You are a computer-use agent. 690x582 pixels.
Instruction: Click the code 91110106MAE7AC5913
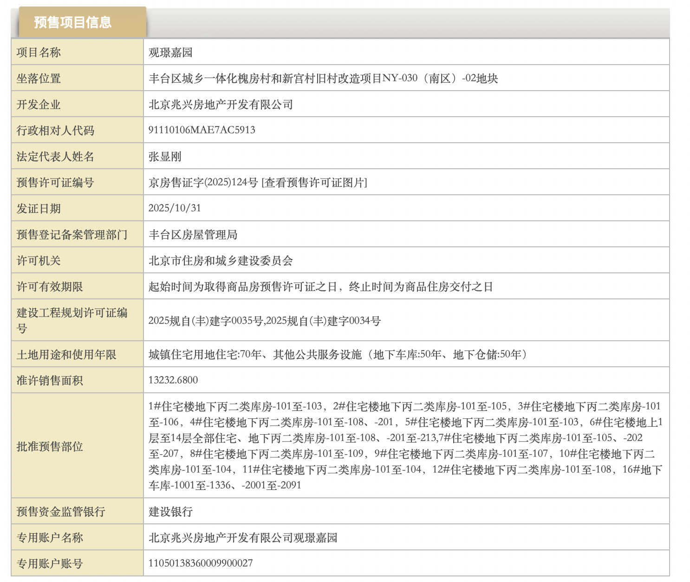[202, 130]
